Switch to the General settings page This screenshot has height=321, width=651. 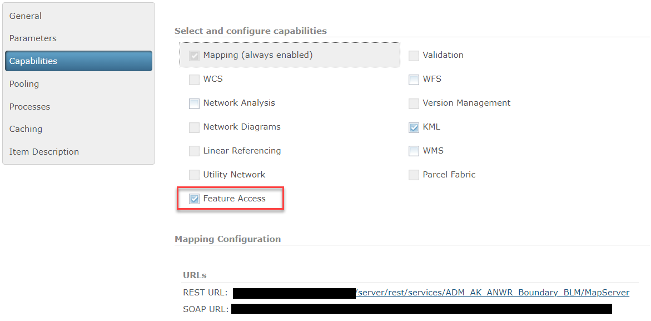(25, 16)
